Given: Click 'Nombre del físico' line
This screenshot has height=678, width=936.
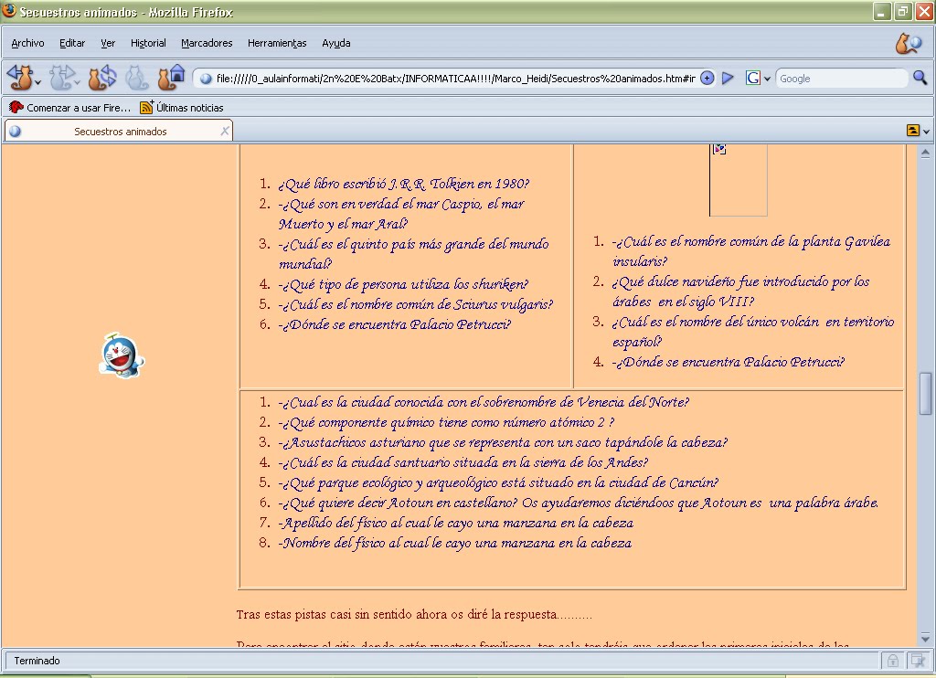Looking at the screenshot, I should [455, 543].
